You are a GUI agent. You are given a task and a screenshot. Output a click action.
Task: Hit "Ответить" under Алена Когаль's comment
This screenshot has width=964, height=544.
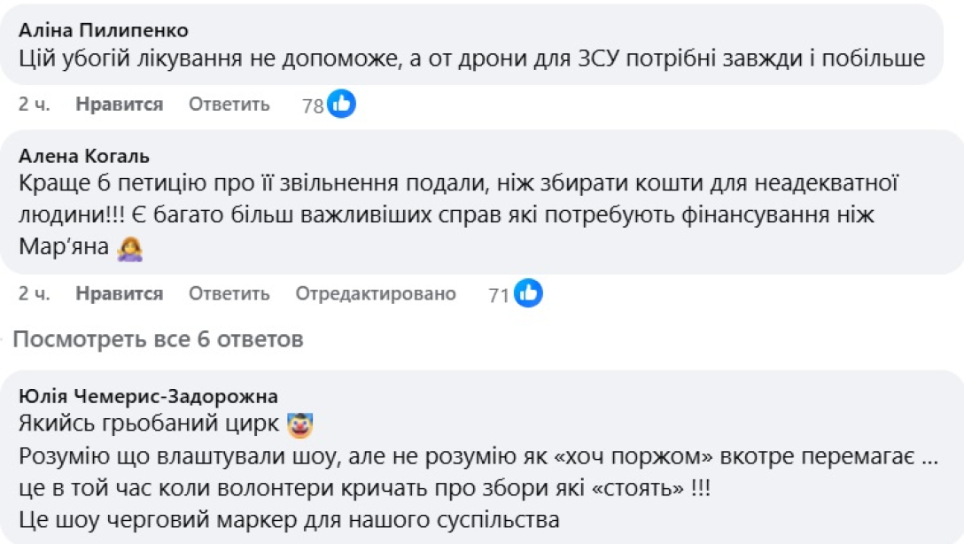tap(229, 294)
